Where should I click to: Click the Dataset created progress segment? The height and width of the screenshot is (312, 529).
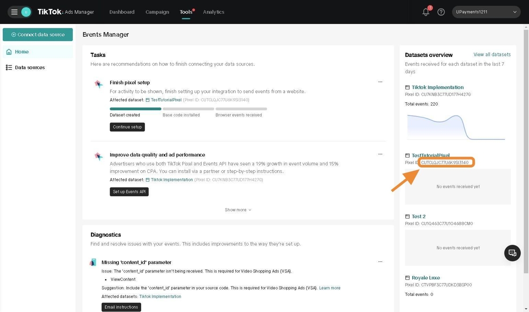(135, 109)
